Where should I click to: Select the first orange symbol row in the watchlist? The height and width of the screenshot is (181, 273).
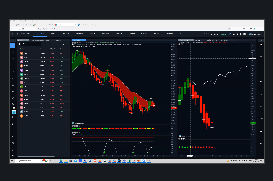pyautogui.click(x=44, y=53)
